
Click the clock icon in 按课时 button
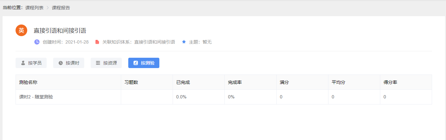(x=61, y=63)
